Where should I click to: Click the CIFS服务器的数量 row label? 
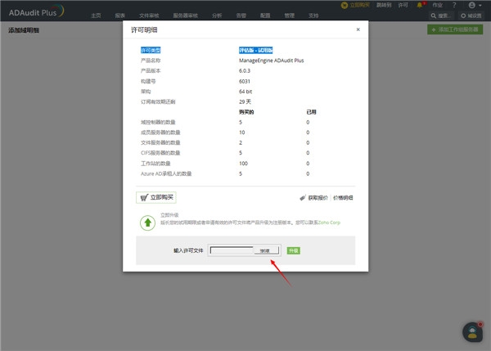point(160,153)
